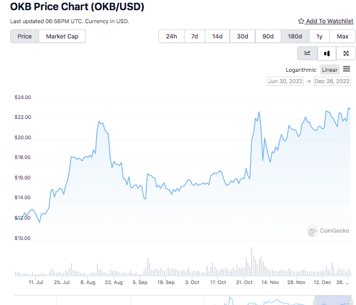The height and width of the screenshot is (305, 356).
Task: Select the Max time range
Action: 342,36
